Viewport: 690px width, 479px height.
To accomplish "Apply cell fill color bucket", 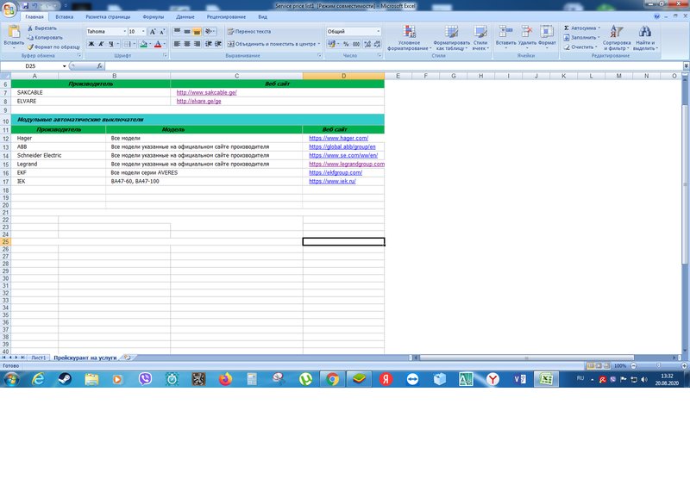I will coord(143,44).
